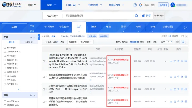This screenshot has height=108, width=192.
Task: Collapse the 主题 panel
Action: pyautogui.click(x=34, y=37)
